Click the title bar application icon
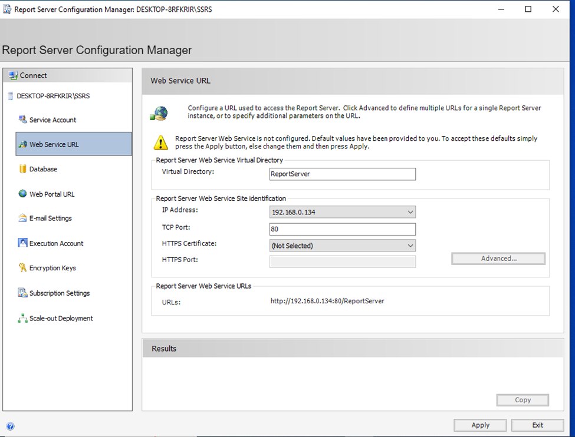The height and width of the screenshot is (437, 575). pyautogui.click(x=7, y=9)
